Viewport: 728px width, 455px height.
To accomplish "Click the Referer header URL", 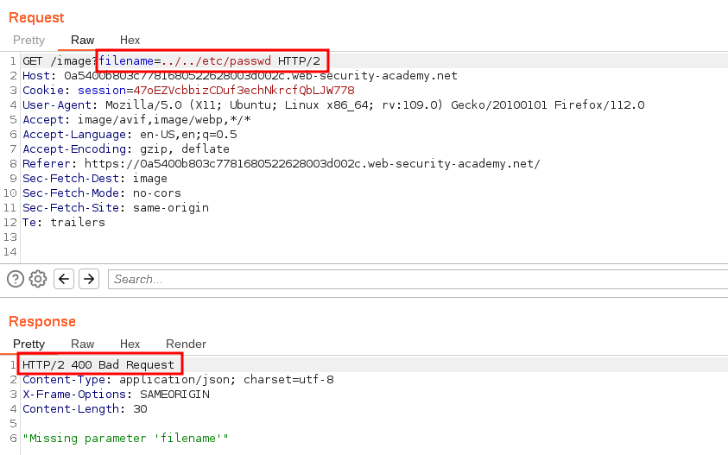I will (x=313, y=163).
